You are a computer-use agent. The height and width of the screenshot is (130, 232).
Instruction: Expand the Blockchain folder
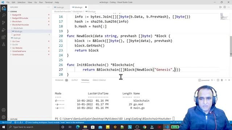(30, 21)
